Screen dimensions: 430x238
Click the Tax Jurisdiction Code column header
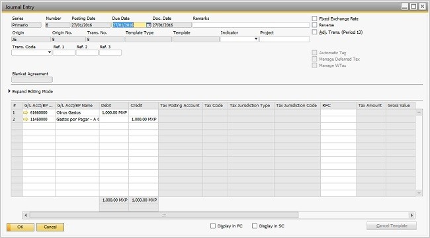pyautogui.click(x=297, y=106)
